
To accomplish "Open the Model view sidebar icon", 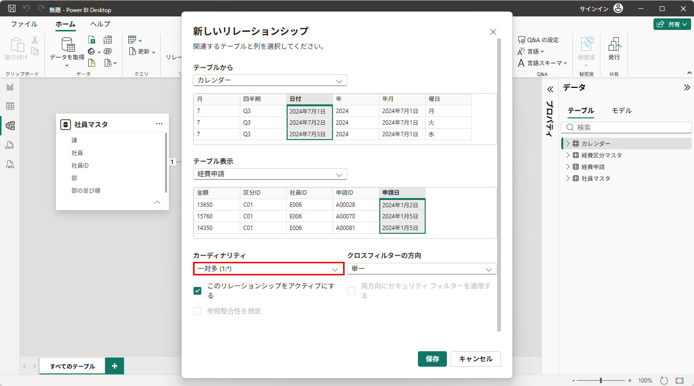I will [10, 126].
